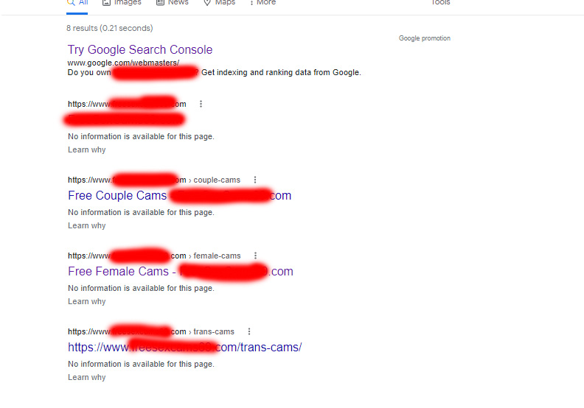This screenshot has width=584, height=408.
Task: Click the Maps pin icon
Action: tap(207, 3)
